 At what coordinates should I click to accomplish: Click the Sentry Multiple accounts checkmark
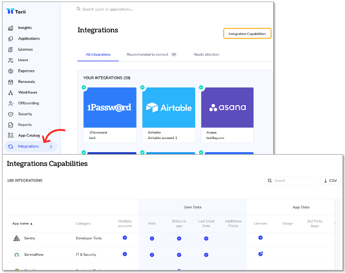pyautogui.click(x=125, y=238)
